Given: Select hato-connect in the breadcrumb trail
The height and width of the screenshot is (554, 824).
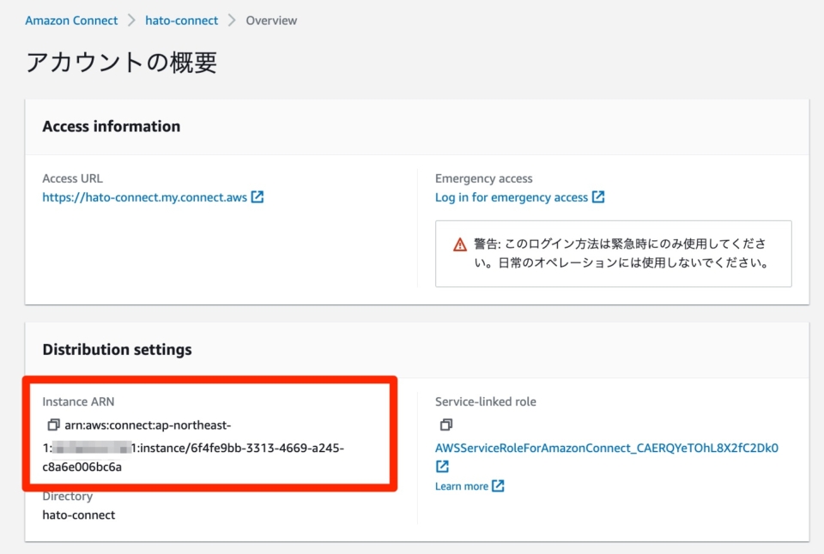Looking at the screenshot, I should coord(182,20).
